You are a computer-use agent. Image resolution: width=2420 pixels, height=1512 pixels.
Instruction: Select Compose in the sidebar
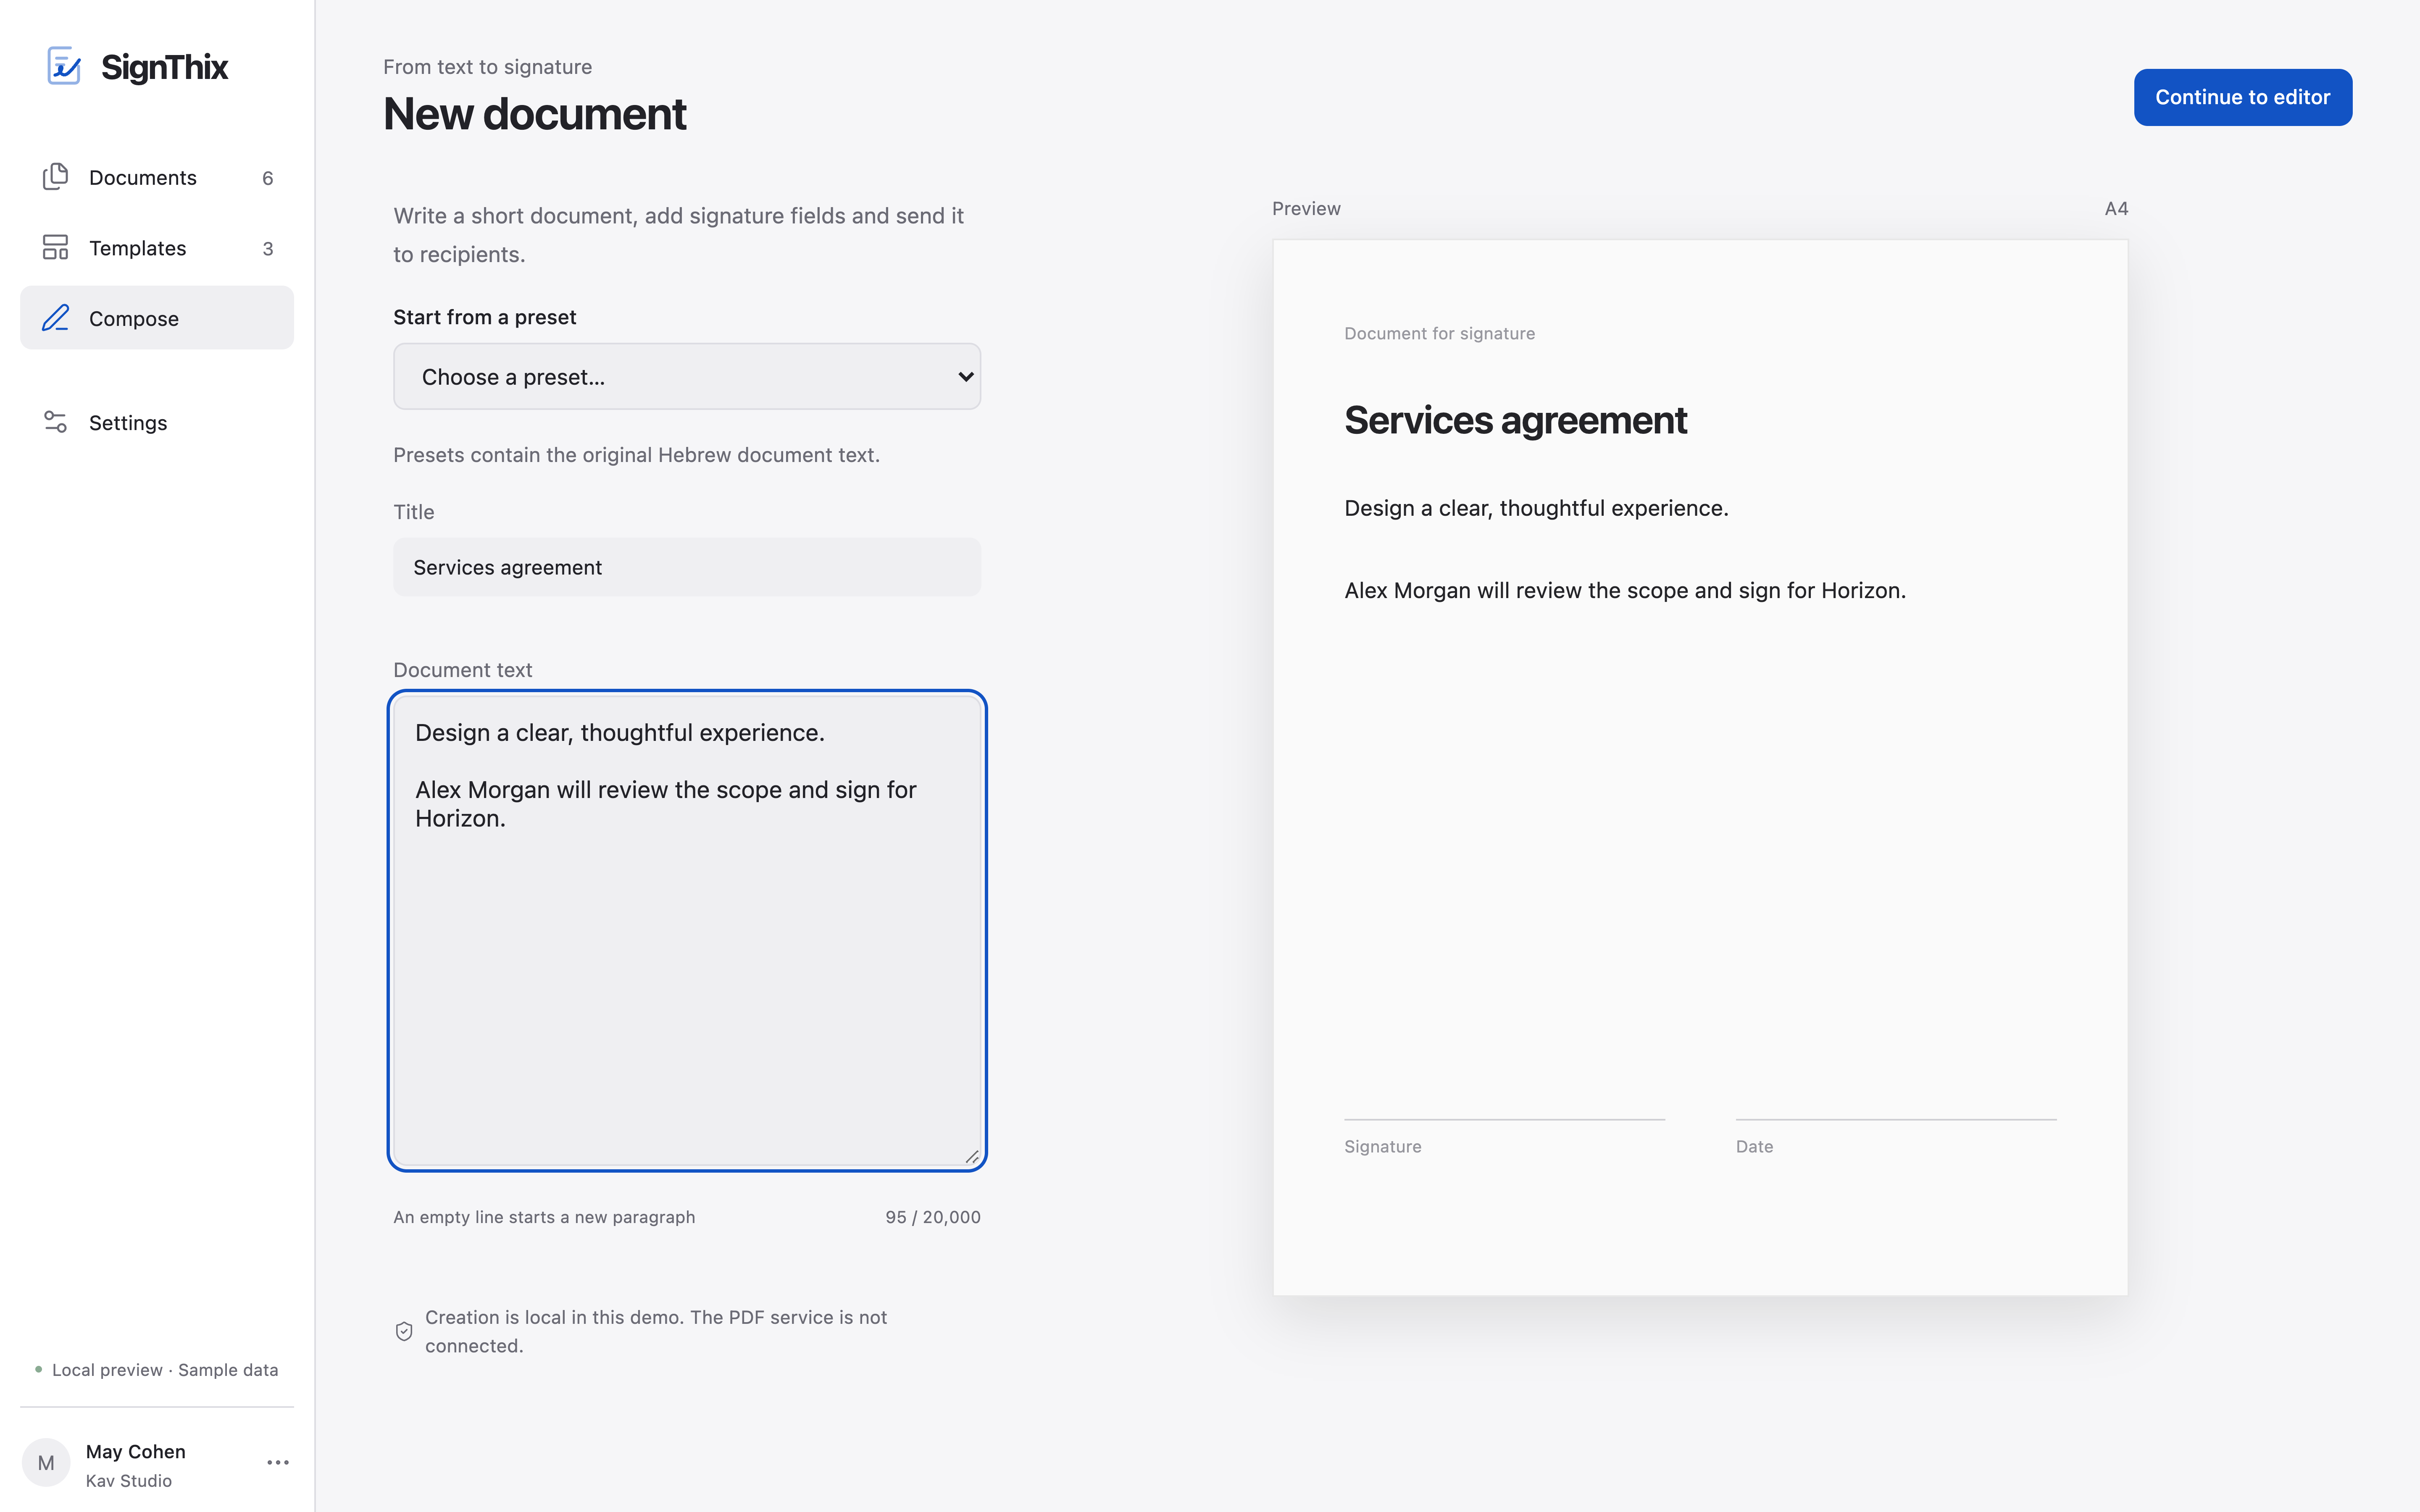click(157, 318)
